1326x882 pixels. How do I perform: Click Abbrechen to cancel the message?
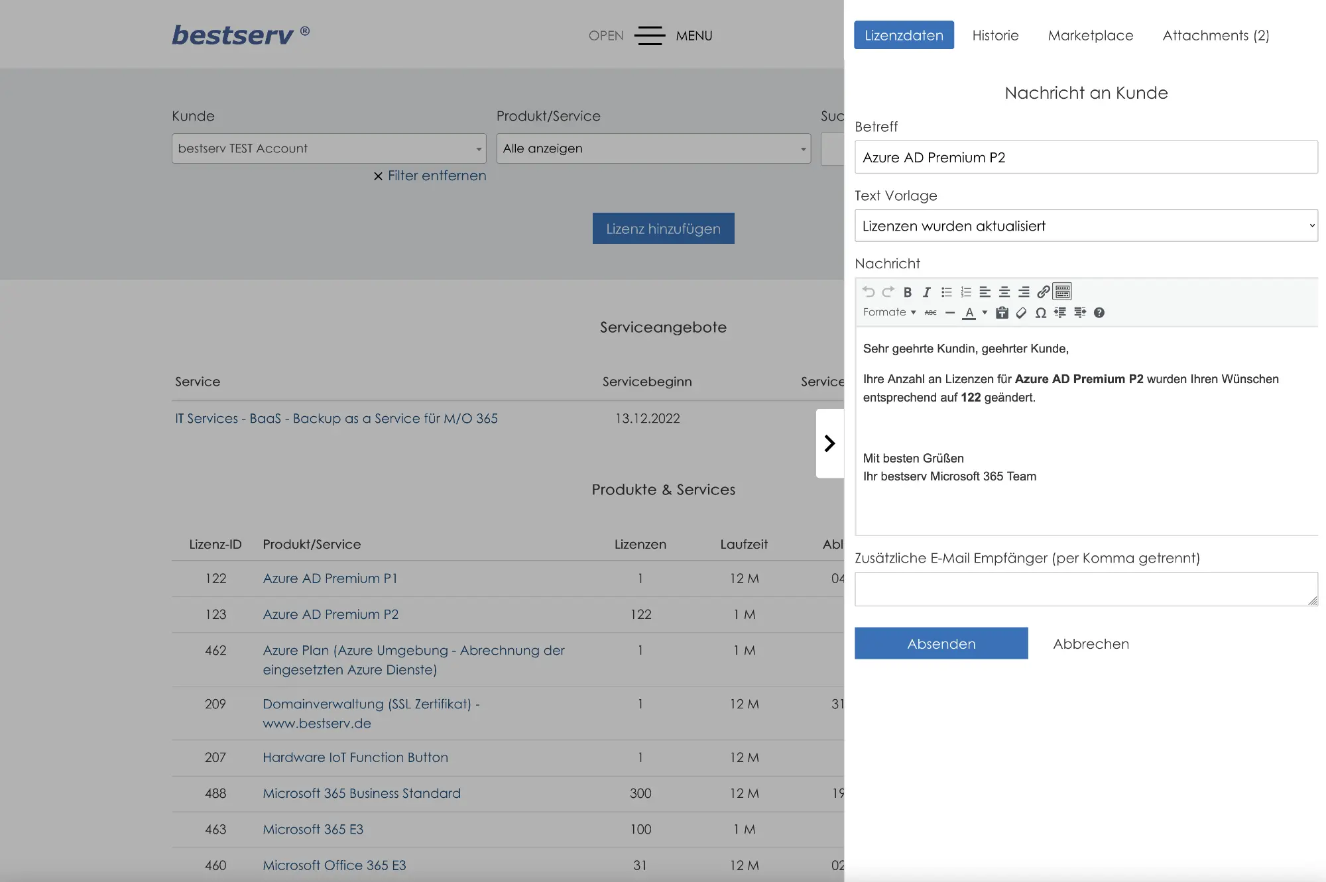point(1091,643)
